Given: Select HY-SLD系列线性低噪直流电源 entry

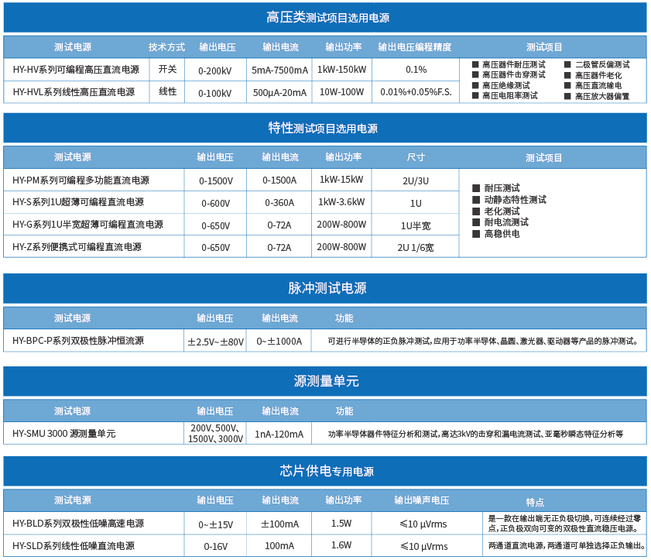Looking at the screenshot, I should 78,546.
